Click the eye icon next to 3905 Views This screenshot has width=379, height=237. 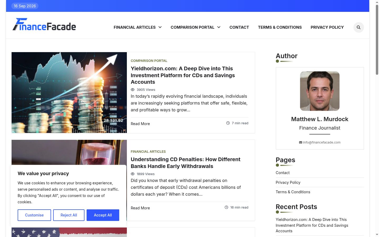(x=133, y=90)
